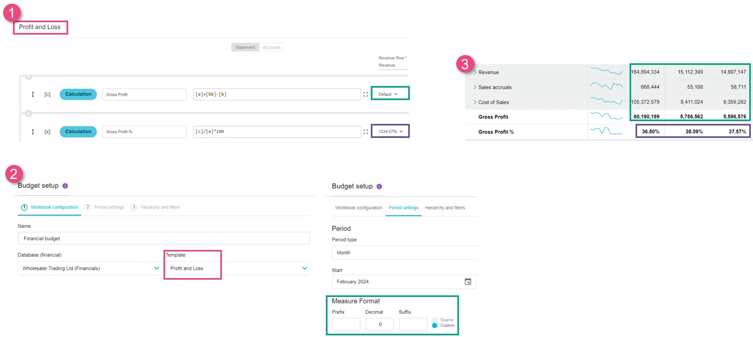The width and height of the screenshot is (753, 337).
Task: Grab the reorder arrow handle for row [c]
Action: coord(33,95)
